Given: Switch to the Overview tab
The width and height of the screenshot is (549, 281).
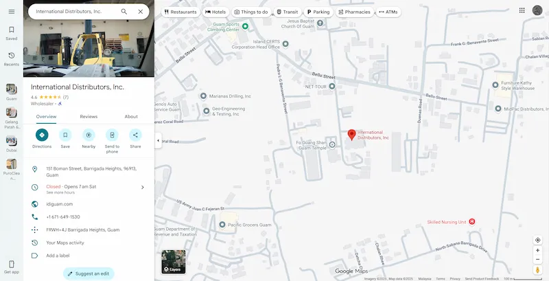Looking at the screenshot, I should [x=46, y=117].
